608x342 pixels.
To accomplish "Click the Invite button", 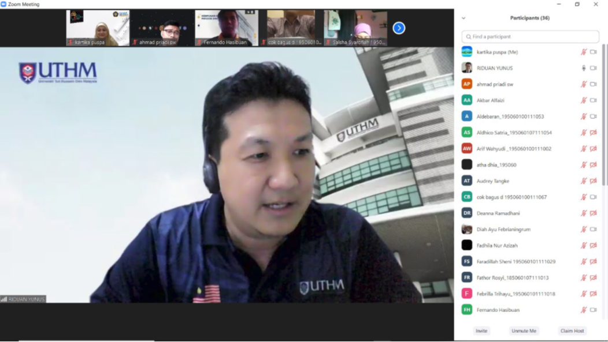I will [x=481, y=331].
